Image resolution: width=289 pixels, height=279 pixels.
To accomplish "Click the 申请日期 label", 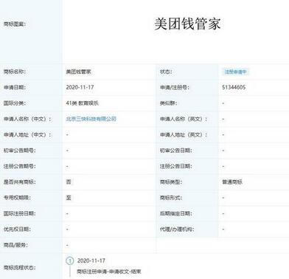I will tap(15, 87).
